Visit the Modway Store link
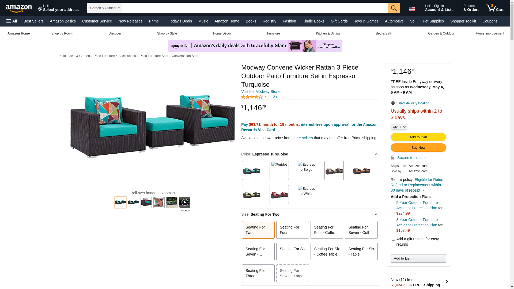 point(260,92)
